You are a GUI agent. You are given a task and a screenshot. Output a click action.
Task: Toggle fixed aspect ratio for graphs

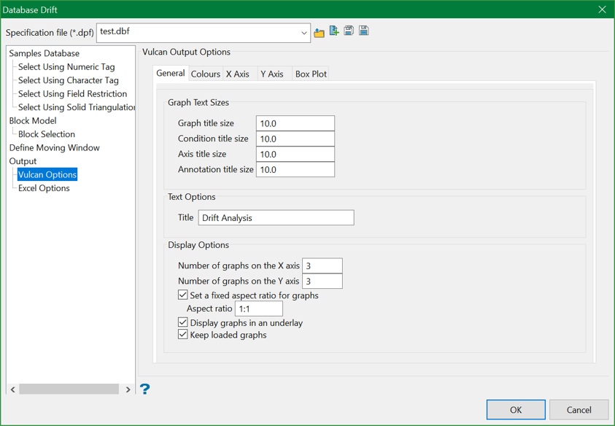point(183,295)
